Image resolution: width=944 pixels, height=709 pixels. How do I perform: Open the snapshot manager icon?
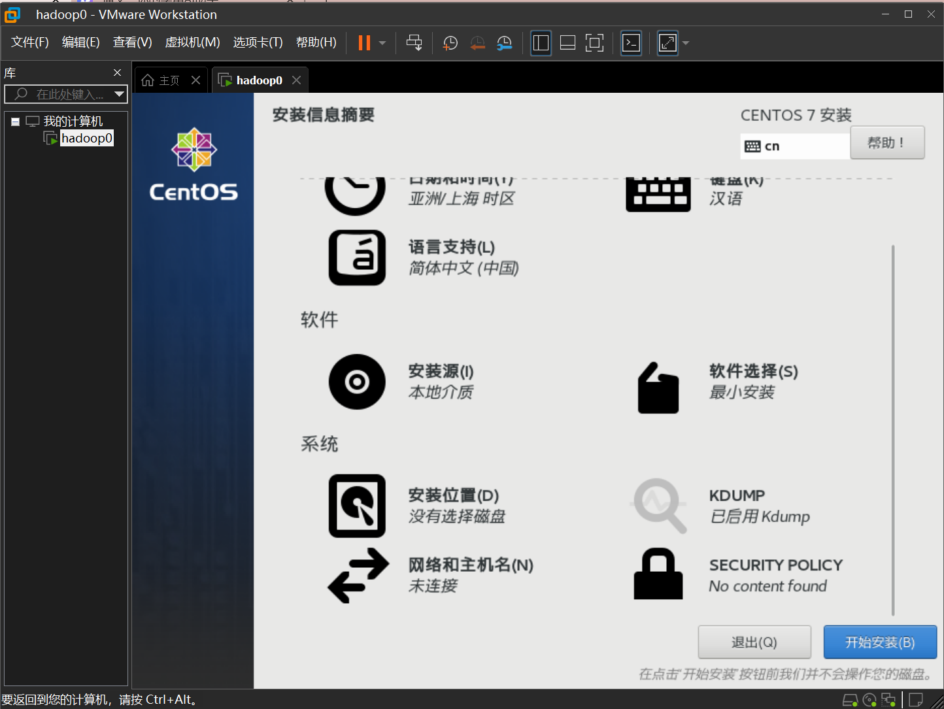[x=504, y=43]
